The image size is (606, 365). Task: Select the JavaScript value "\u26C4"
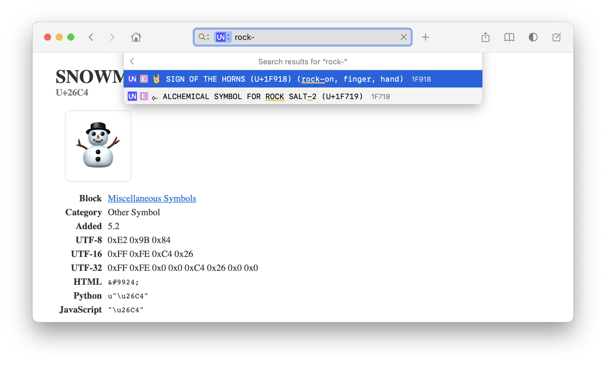[x=126, y=310]
